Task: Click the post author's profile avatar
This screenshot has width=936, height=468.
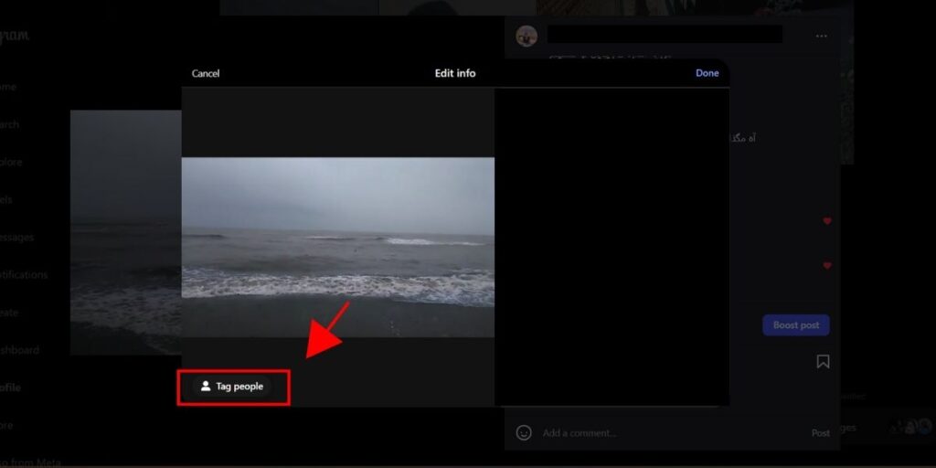Action: [526, 37]
